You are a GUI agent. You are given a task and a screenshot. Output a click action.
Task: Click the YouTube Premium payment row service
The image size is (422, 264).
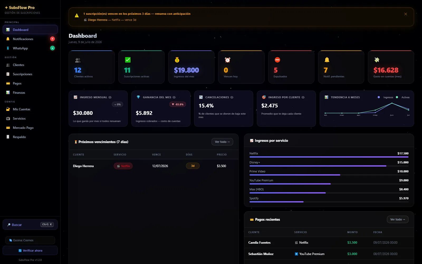pyautogui.click(x=310, y=254)
